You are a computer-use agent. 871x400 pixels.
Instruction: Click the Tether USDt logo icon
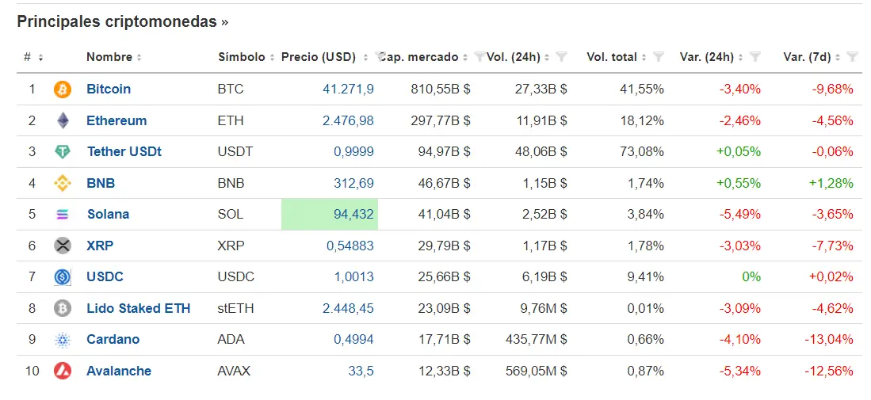click(x=63, y=152)
